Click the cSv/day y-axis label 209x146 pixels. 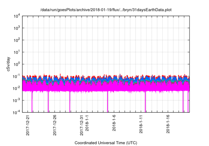[x=8, y=64]
